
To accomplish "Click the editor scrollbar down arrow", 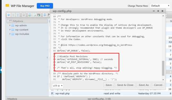I will click(x=163, y=80).
